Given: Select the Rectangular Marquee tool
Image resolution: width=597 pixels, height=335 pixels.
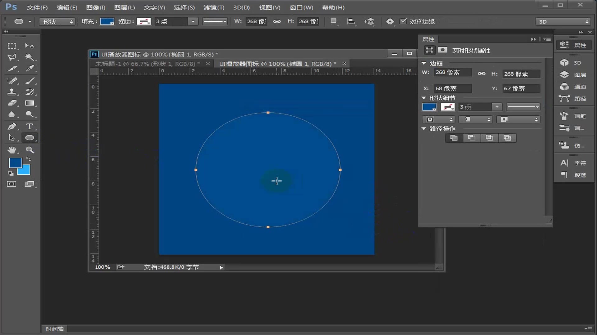Looking at the screenshot, I should (x=12, y=46).
